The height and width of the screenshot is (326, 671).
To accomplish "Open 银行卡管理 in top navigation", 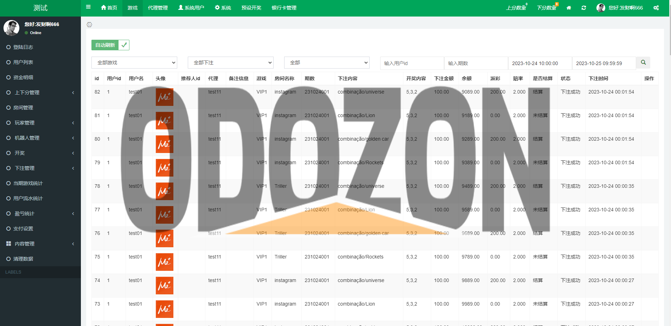I will [x=284, y=8].
